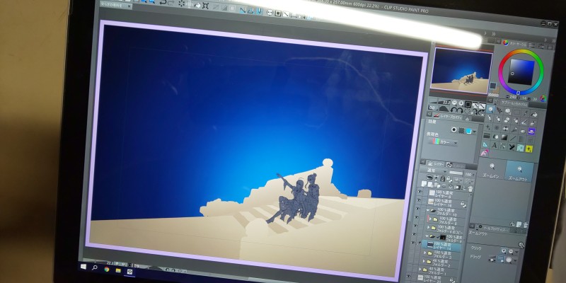Image resolution: width=566 pixels, height=283 pixels.
Task: Click rotate-left arrow in the Navigator
Action: point(454,110)
